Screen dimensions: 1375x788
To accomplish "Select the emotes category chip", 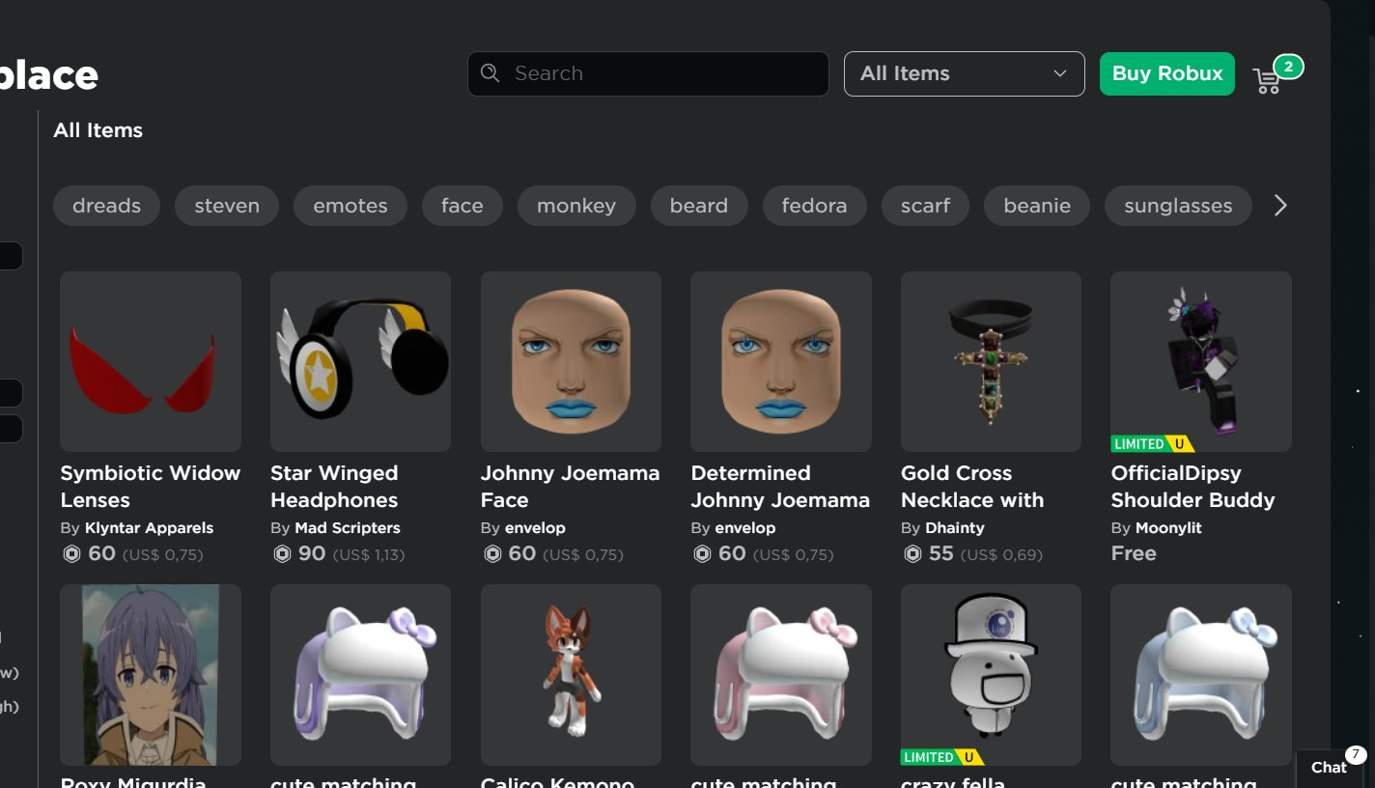I will 351,206.
